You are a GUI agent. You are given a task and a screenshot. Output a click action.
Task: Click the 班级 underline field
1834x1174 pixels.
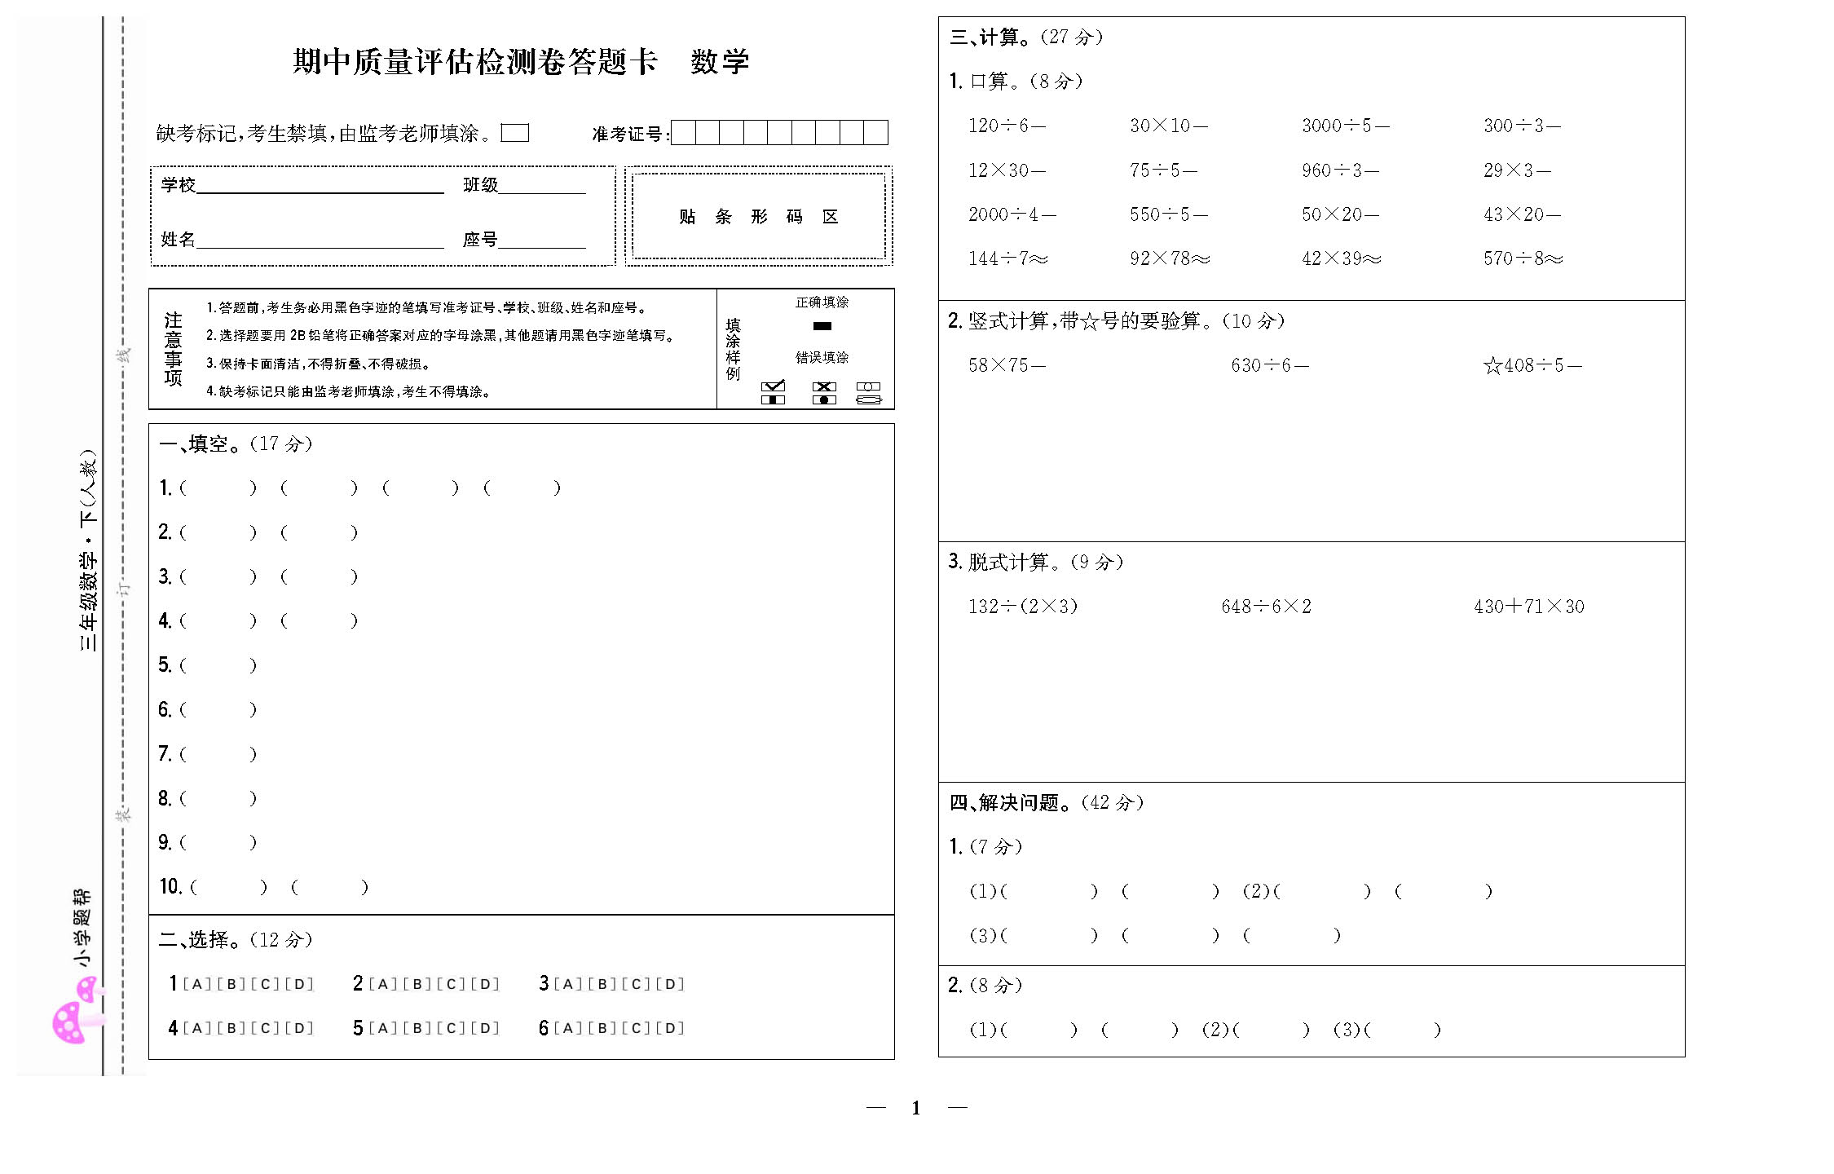(542, 185)
